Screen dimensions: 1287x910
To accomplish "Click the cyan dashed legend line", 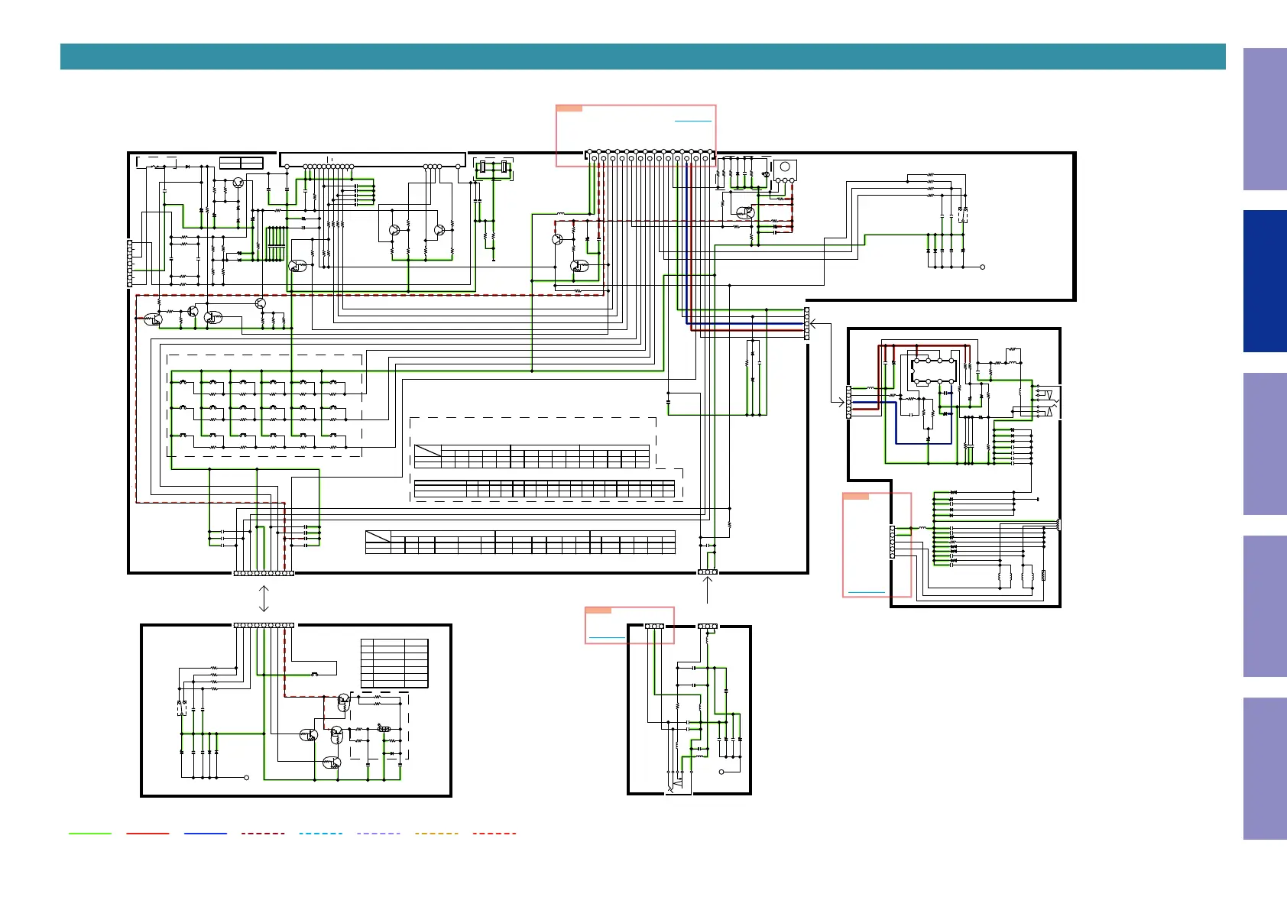I will pyautogui.click(x=321, y=834).
